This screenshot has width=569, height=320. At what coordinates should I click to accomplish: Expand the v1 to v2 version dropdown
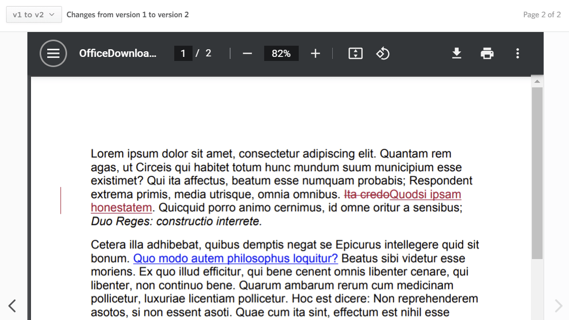34,15
